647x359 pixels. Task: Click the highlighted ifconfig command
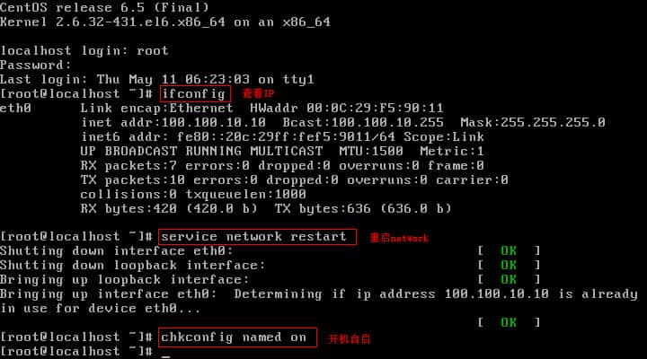pyautogui.click(x=195, y=93)
